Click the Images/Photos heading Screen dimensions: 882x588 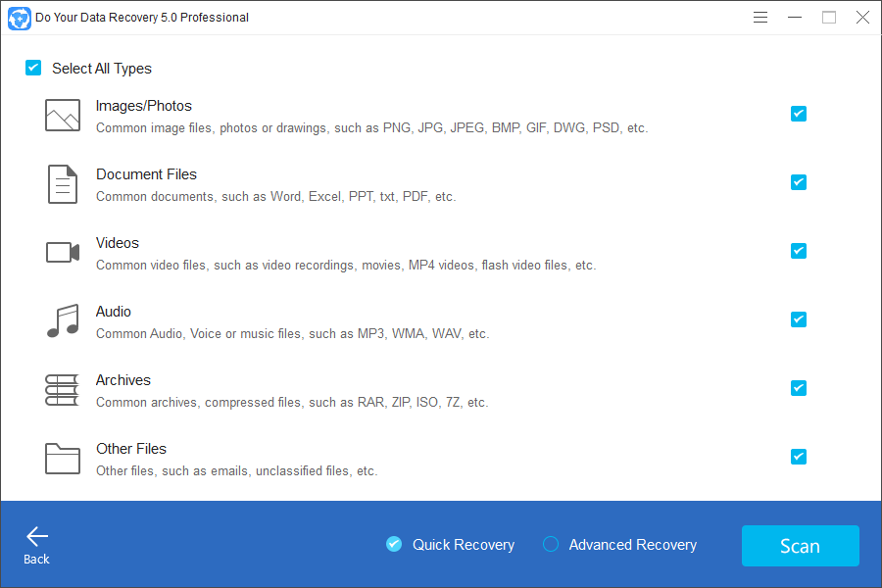[143, 106]
